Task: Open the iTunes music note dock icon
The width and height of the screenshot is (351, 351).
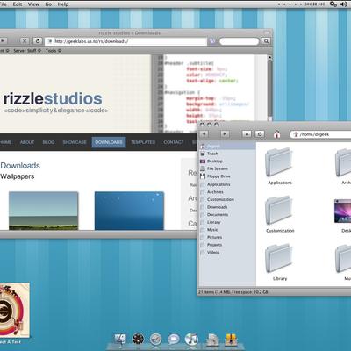Action: [191, 340]
